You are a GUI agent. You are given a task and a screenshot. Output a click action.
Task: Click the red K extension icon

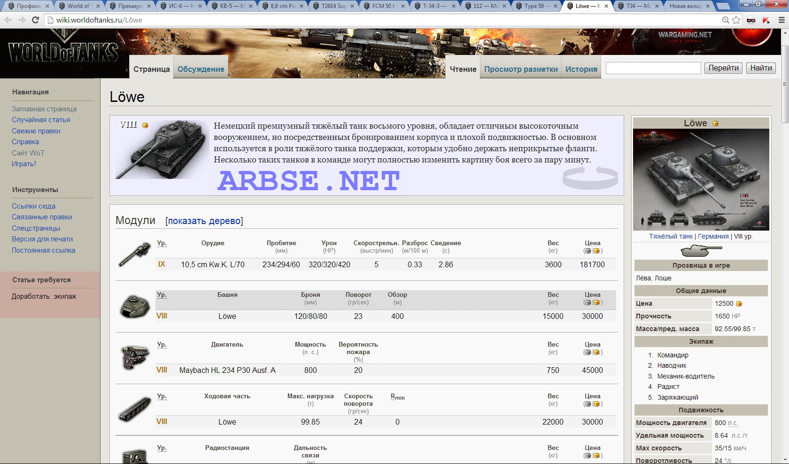click(766, 20)
